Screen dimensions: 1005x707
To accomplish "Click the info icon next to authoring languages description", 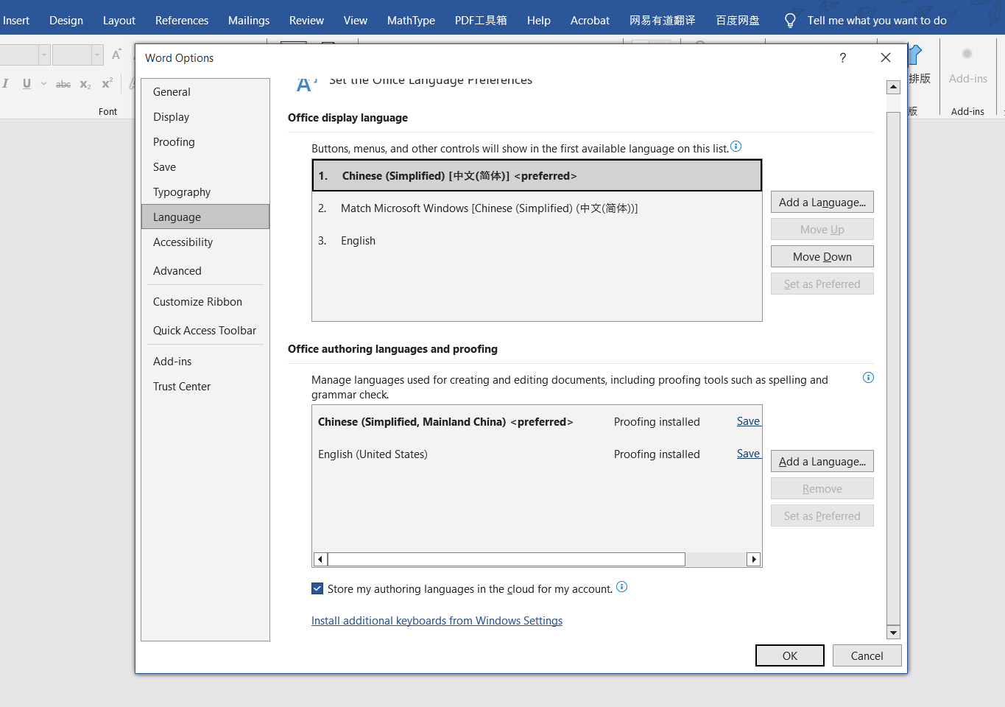I will coord(868,378).
